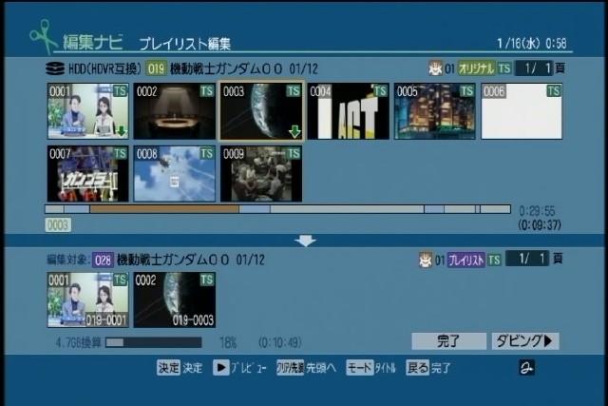Select chapter thumbnail 0005 city night scene
Image resolution: width=608 pixels, height=406 pixels.
point(435,111)
